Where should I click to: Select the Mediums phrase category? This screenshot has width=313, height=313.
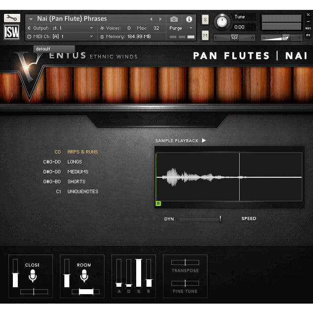(78, 172)
